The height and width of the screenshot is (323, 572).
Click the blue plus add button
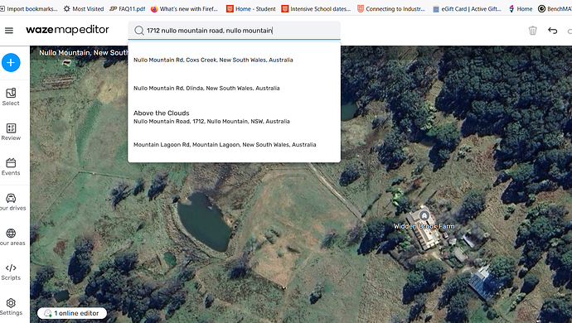(x=11, y=62)
